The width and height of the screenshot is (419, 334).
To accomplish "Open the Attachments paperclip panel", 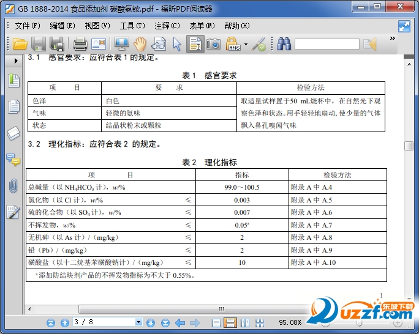I will coord(13,186).
